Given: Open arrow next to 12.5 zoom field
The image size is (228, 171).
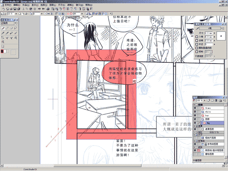Looking at the screenshot, I should [16, 14].
